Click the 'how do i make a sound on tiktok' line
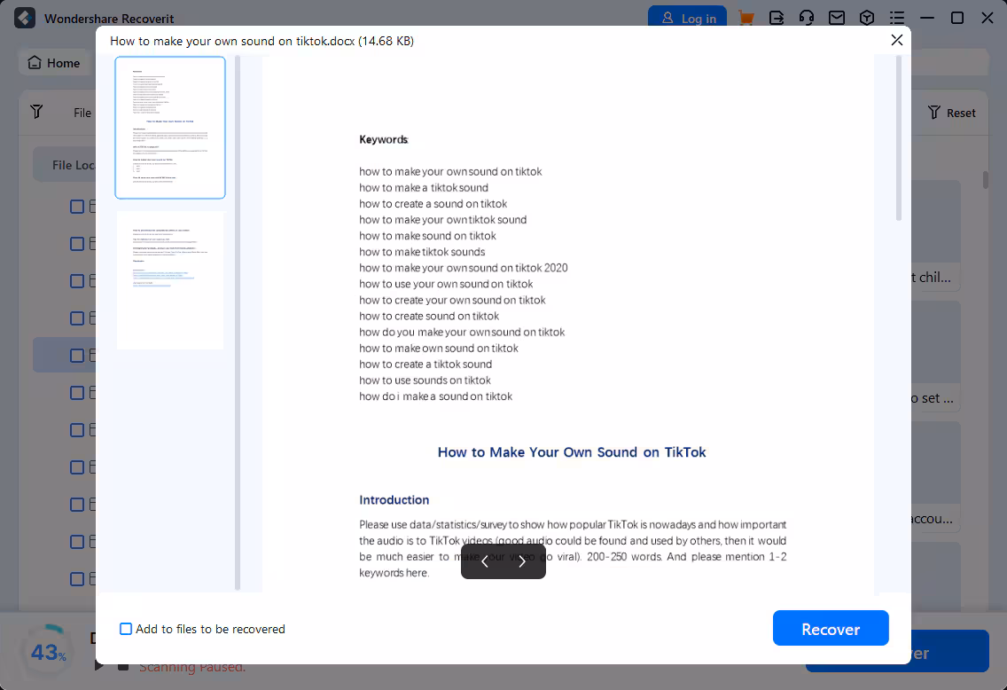1007x690 pixels. [x=435, y=396]
